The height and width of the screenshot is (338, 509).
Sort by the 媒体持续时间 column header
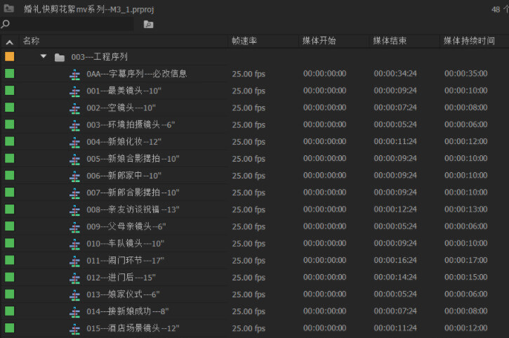pos(469,41)
